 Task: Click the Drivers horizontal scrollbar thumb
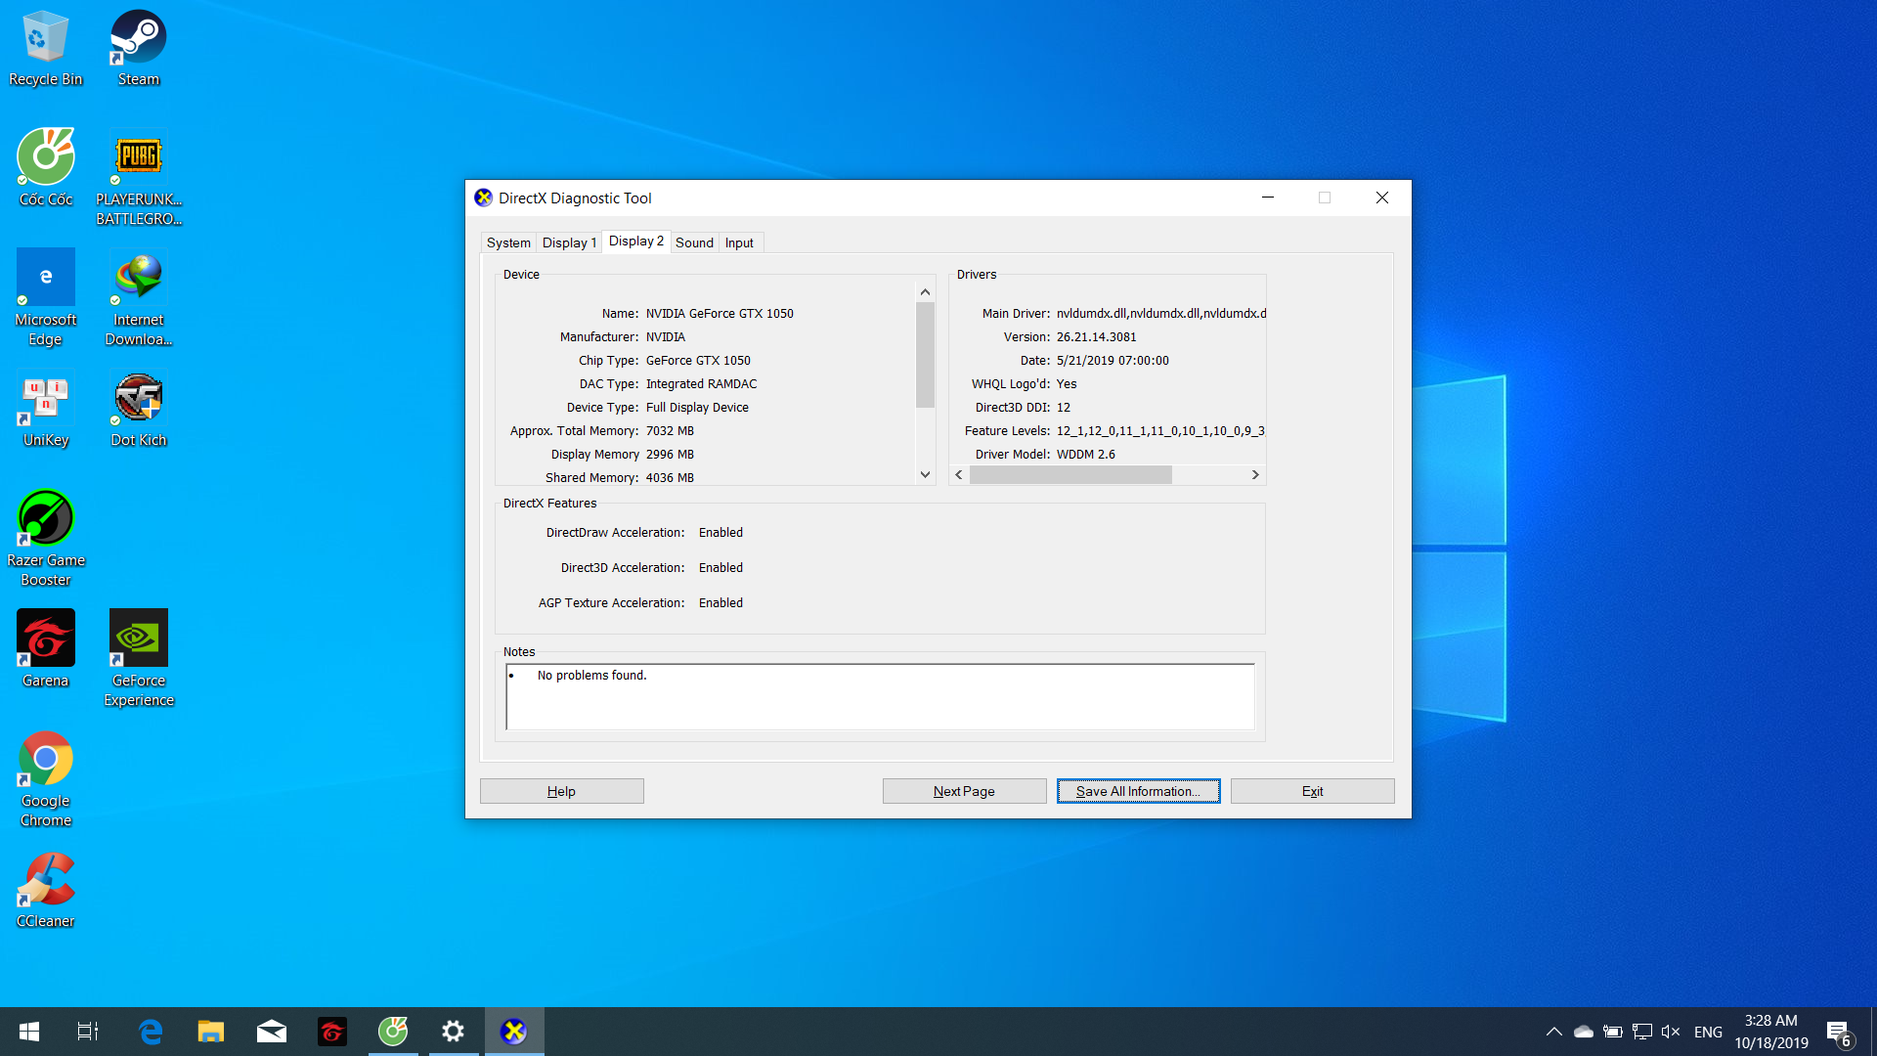point(1070,474)
